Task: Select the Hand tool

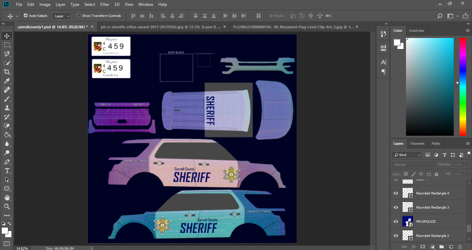Action: pyautogui.click(x=7, y=198)
